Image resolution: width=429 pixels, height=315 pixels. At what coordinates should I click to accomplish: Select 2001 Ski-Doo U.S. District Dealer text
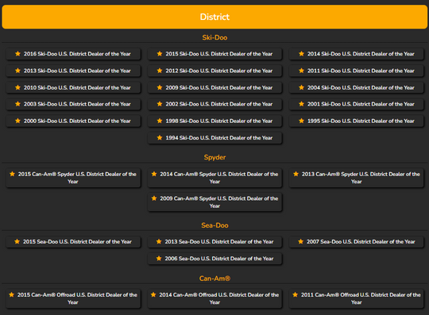pos(361,104)
